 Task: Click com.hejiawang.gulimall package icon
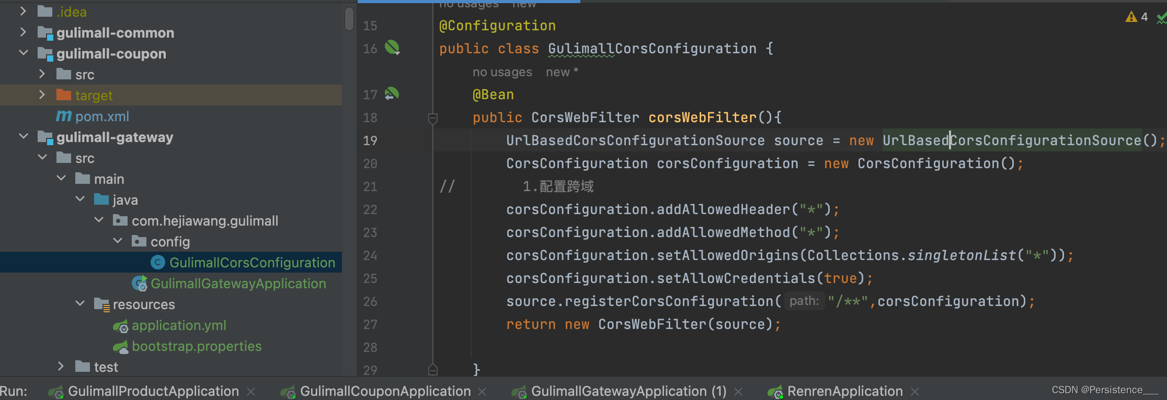pos(120,220)
